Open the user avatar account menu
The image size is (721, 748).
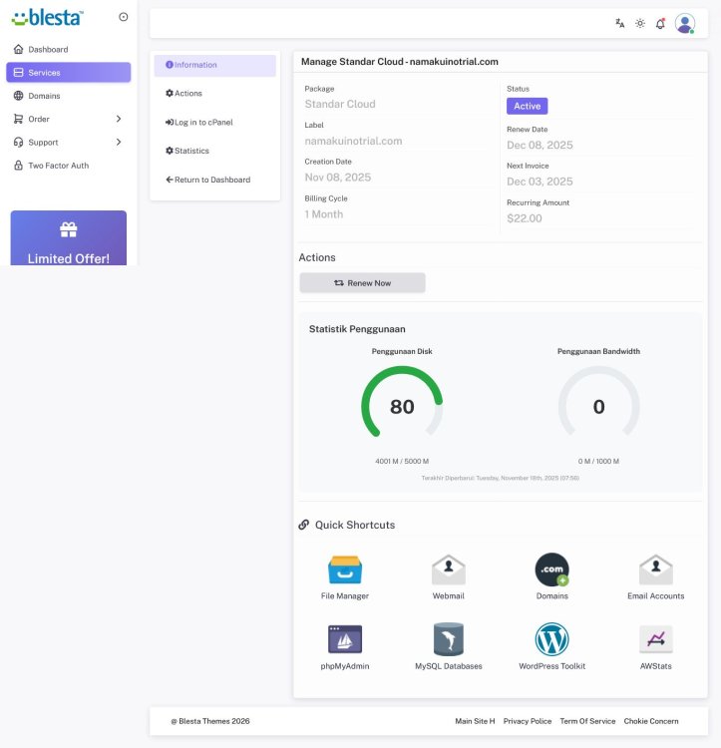[x=684, y=23]
